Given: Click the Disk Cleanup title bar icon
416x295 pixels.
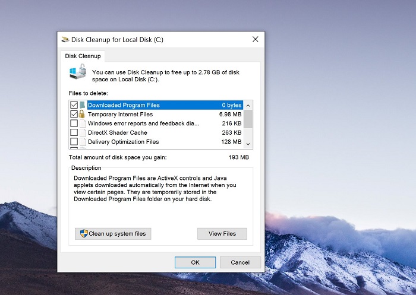Looking at the screenshot, I should pos(65,40).
